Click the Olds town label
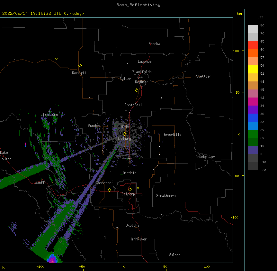This screenshot has width=277, height=271. (125, 127)
